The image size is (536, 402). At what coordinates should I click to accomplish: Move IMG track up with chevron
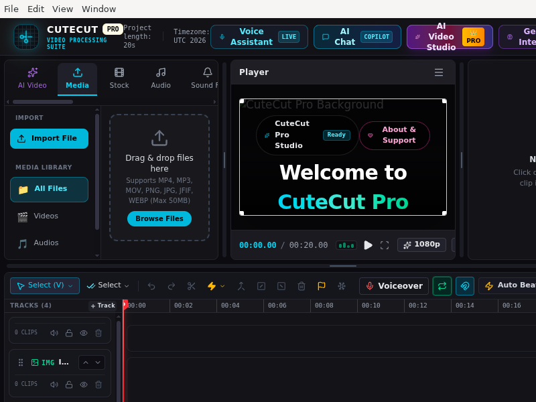[86, 362]
